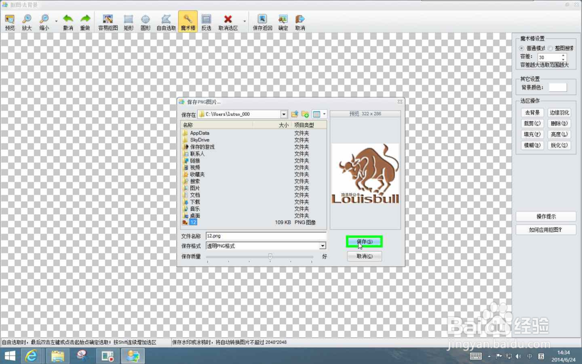Click the view menu icon in save dialog
The image size is (582, 364).
tap(317, 114)
